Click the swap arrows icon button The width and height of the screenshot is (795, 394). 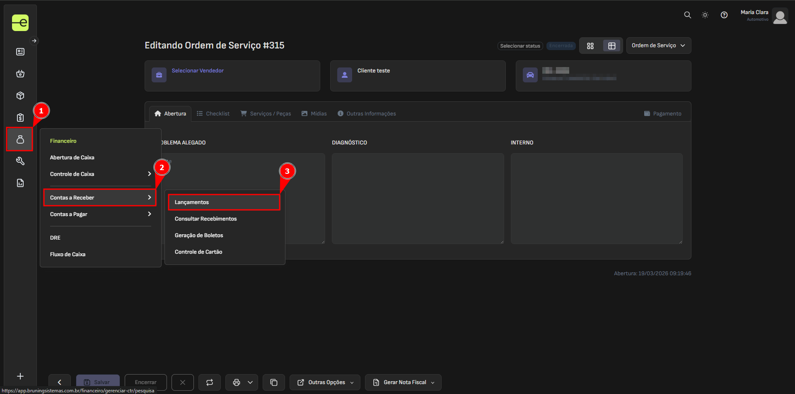[x=210, y=382]
